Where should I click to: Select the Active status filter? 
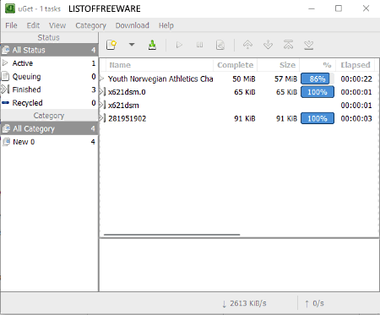(49, 63)
